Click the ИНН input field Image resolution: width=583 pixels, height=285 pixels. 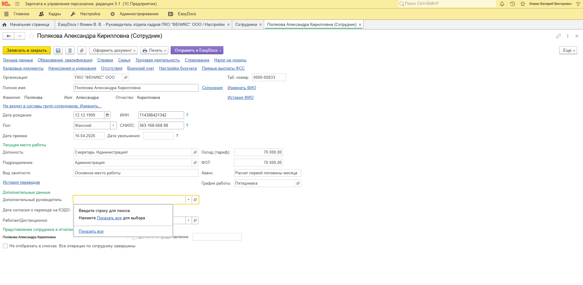[x=161, y=115]
